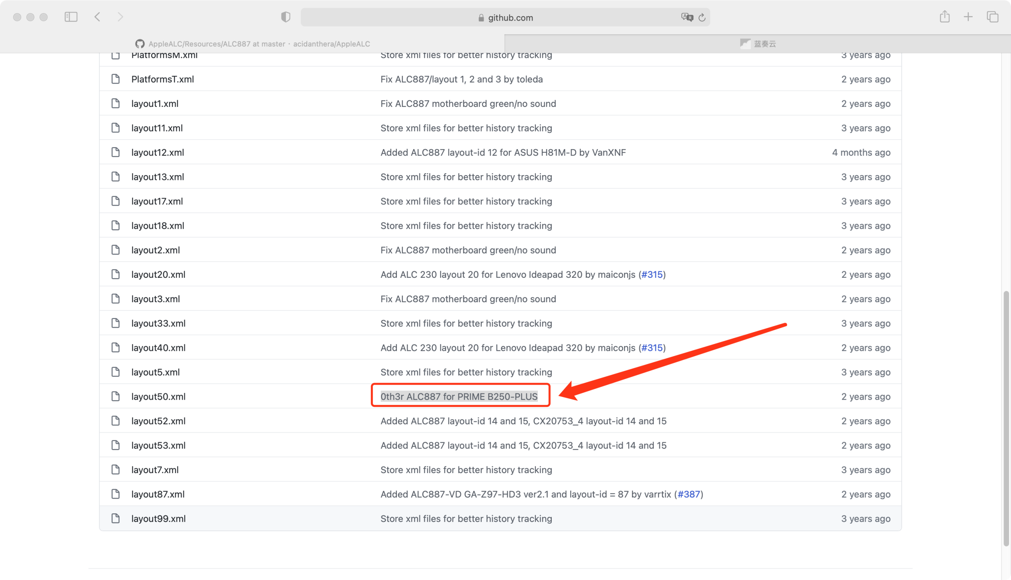Click the page vertical scrollbar thumb
This screenshot has height=580, width=1011.
1006,418
